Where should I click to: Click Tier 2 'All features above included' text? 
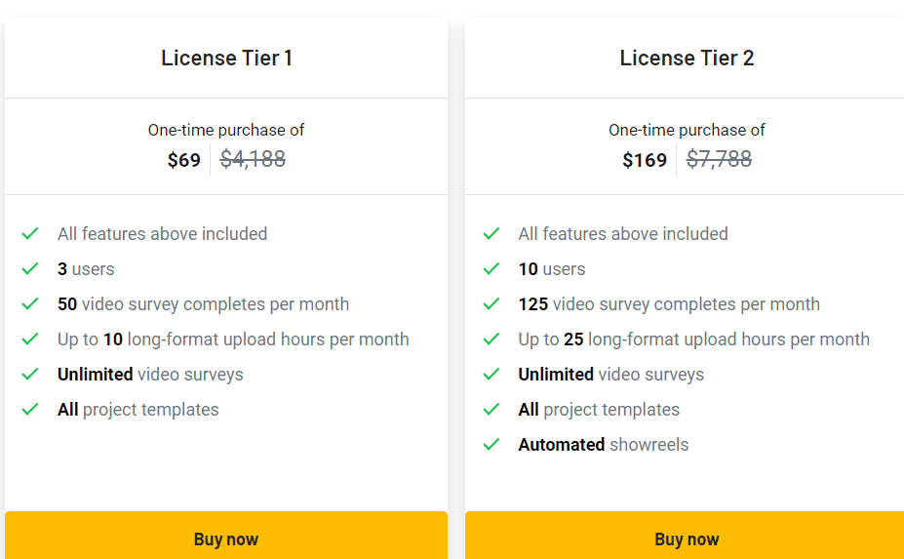622,233
